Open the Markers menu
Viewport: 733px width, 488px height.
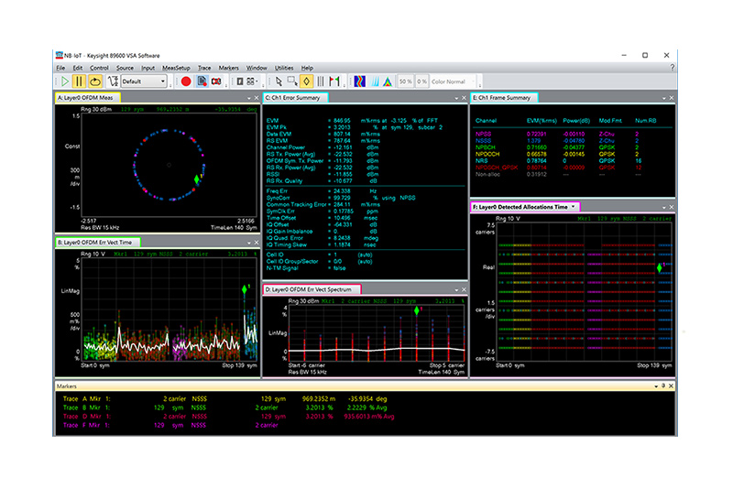[x=229, y=68]
